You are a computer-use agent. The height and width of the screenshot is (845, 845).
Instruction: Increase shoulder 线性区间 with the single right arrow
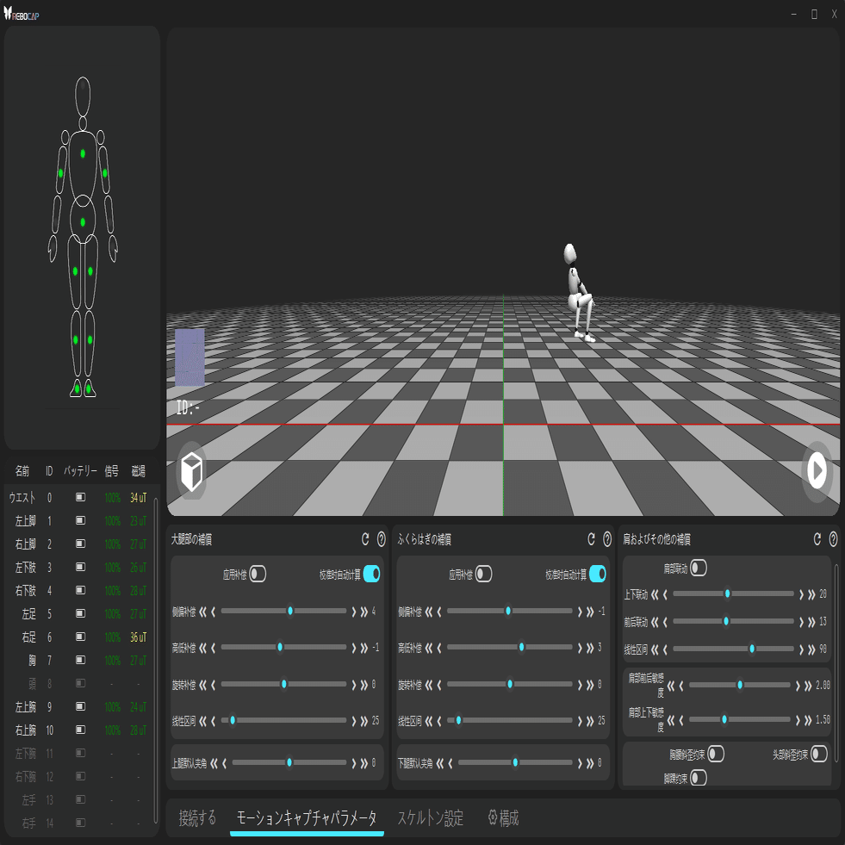(801, 650)
